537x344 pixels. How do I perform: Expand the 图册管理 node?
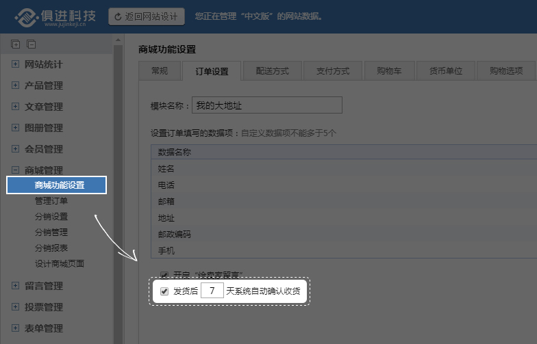tap(16, 128)
